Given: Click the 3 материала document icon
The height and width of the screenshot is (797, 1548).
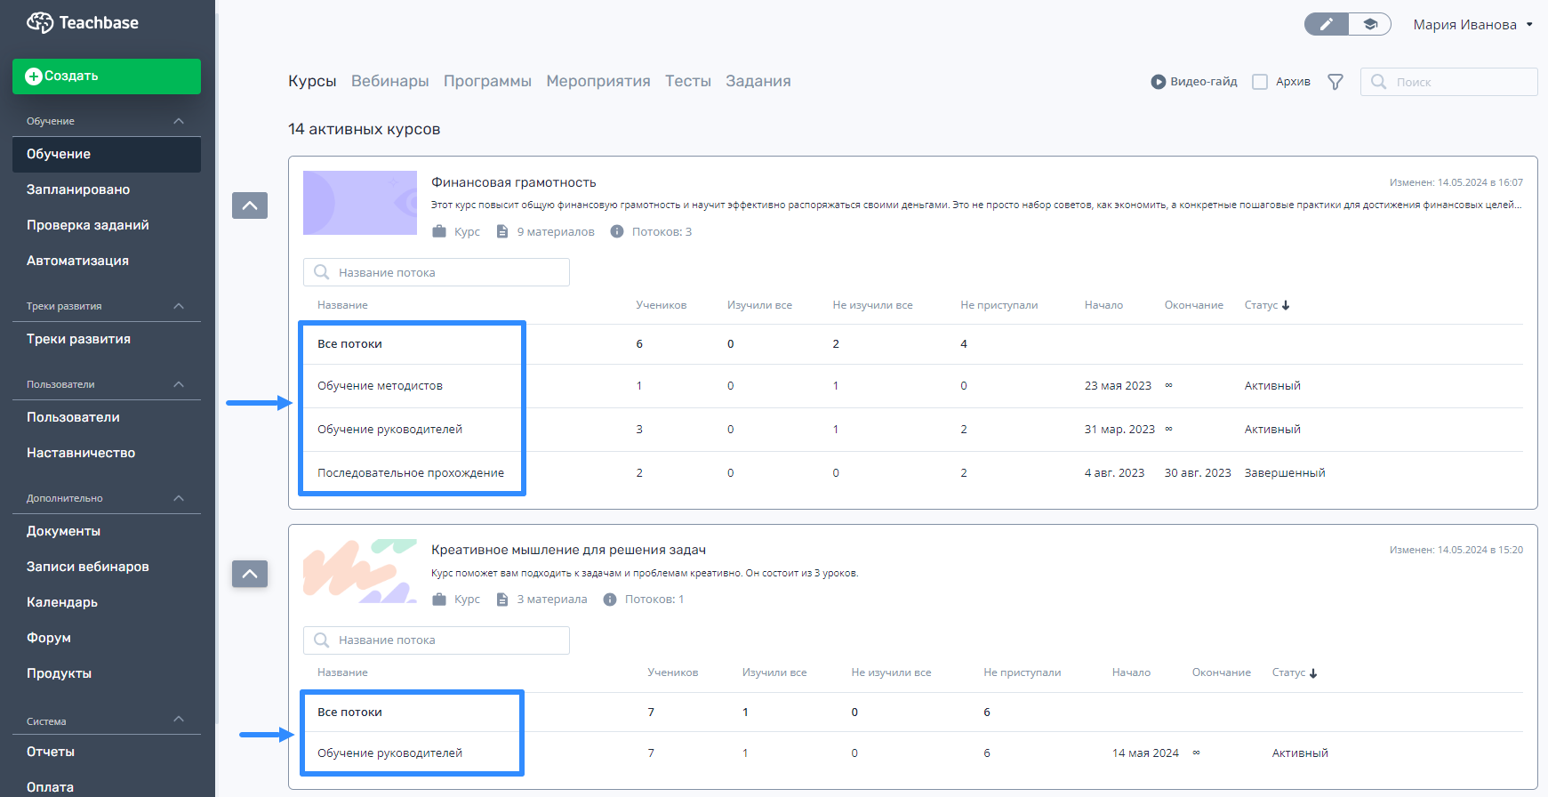Looking at the screenshot, I should click(x=502, y=600).
